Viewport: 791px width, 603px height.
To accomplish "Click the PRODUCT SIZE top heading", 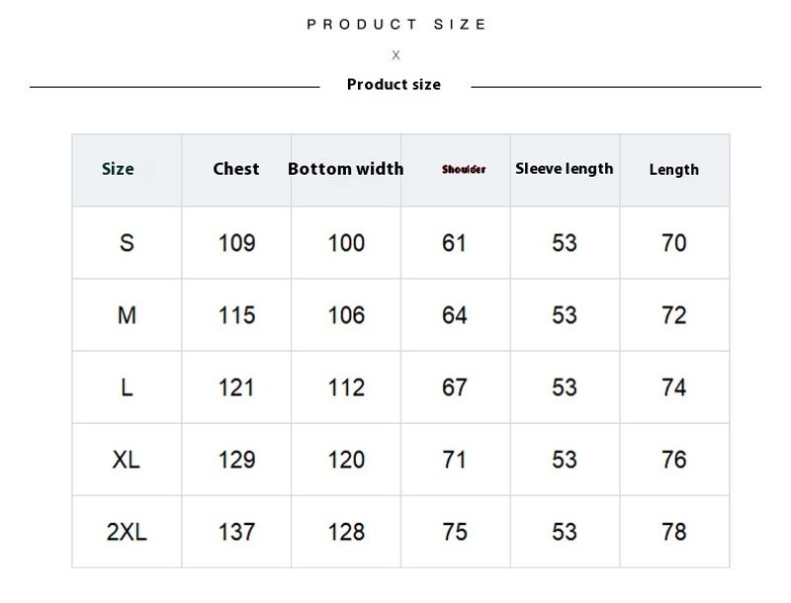I will pos(396,25).
